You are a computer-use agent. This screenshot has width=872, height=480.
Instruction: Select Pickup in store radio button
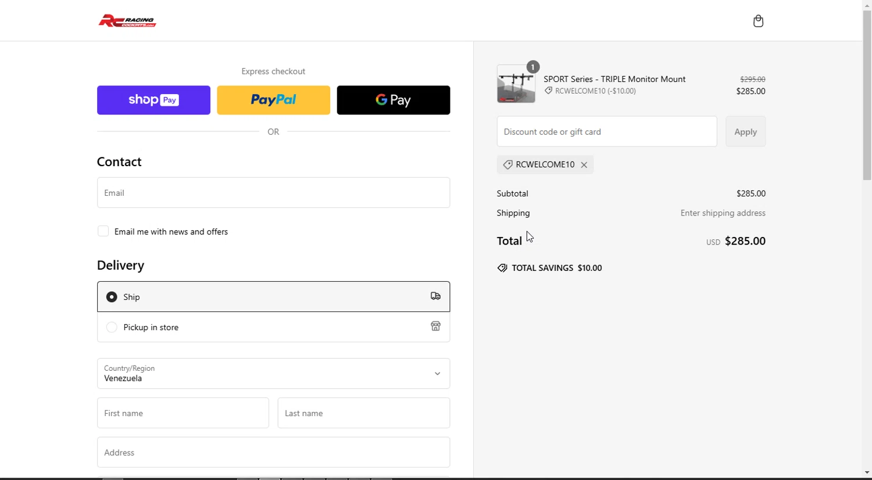point(112,327)
